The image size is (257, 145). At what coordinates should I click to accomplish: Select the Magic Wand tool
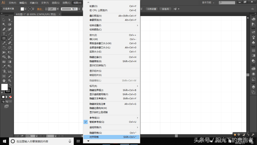(x=4, y=24)
